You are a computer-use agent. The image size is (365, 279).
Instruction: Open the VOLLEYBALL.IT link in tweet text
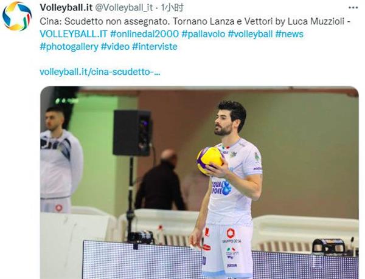[74, 34]
